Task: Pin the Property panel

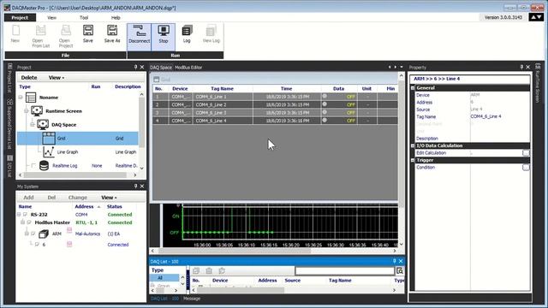Action: [521, 67]
